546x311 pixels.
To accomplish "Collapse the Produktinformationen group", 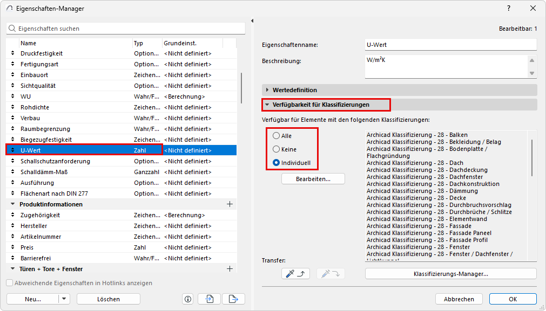I will (13, 204).
